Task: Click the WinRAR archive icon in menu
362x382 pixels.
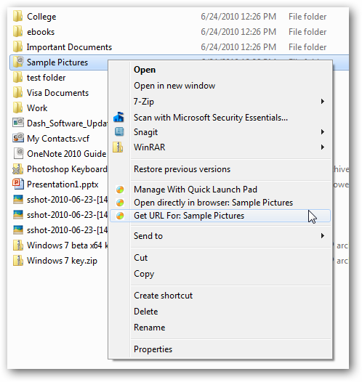Action: (x=118, y=147)
